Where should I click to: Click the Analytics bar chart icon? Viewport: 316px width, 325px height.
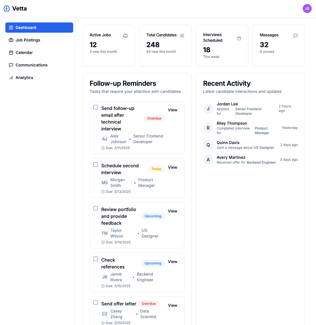11,78
